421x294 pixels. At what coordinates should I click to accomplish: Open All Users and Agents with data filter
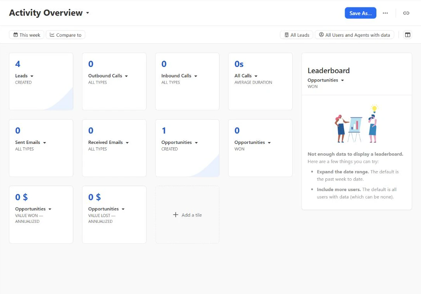tap(354, 35)
